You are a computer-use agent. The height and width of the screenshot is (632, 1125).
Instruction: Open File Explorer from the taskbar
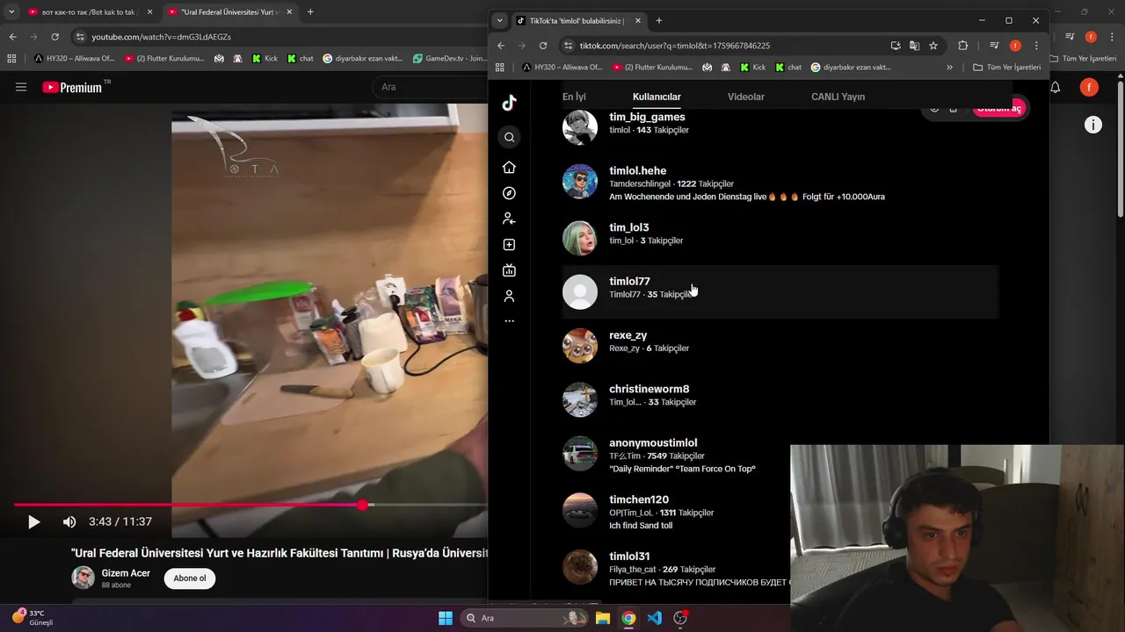(x=603, y=618)
